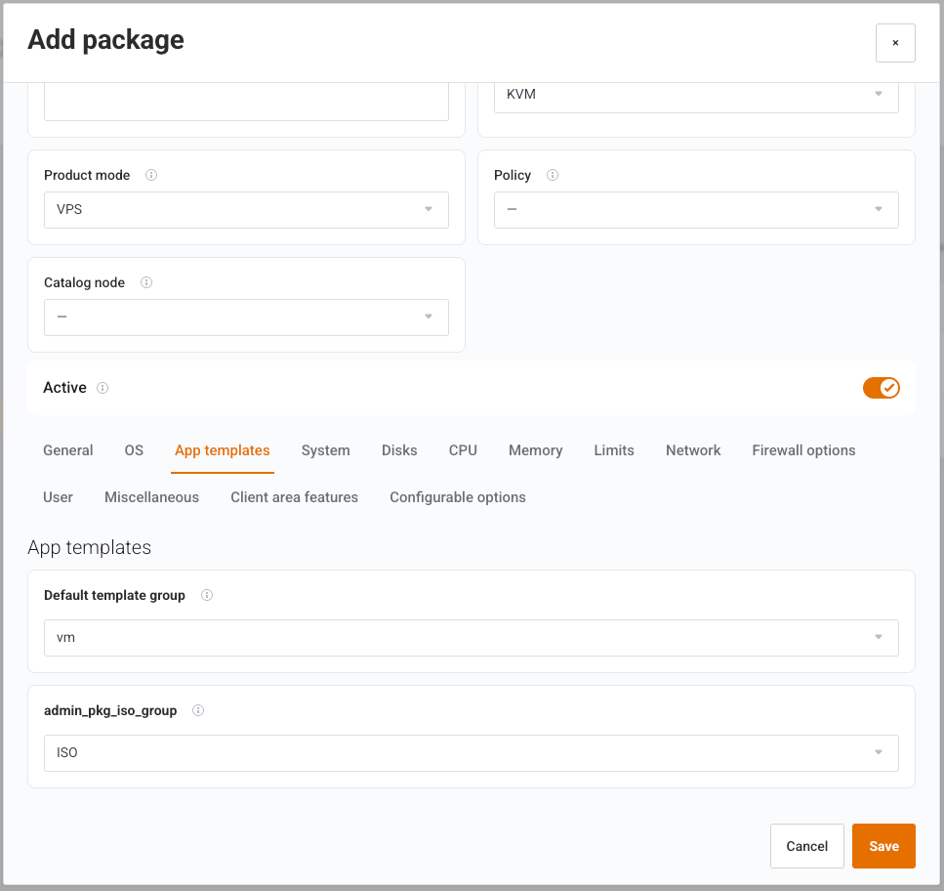
Task: Open the admin_pkg_iso_group dropdown showing ISO
Action: [x=471, y=753]
